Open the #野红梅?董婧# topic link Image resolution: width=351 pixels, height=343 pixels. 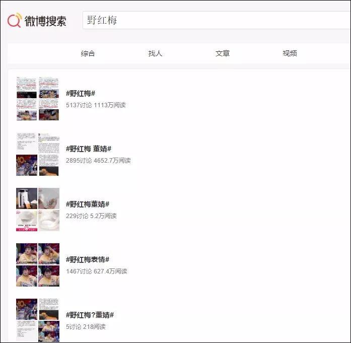coord(90,315)
